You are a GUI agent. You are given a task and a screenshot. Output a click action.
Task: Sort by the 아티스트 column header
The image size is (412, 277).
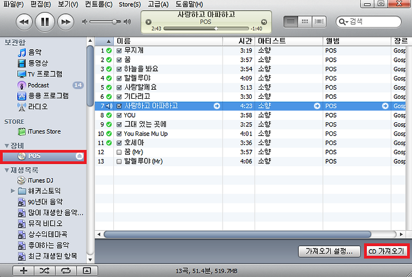pos(289,41)
